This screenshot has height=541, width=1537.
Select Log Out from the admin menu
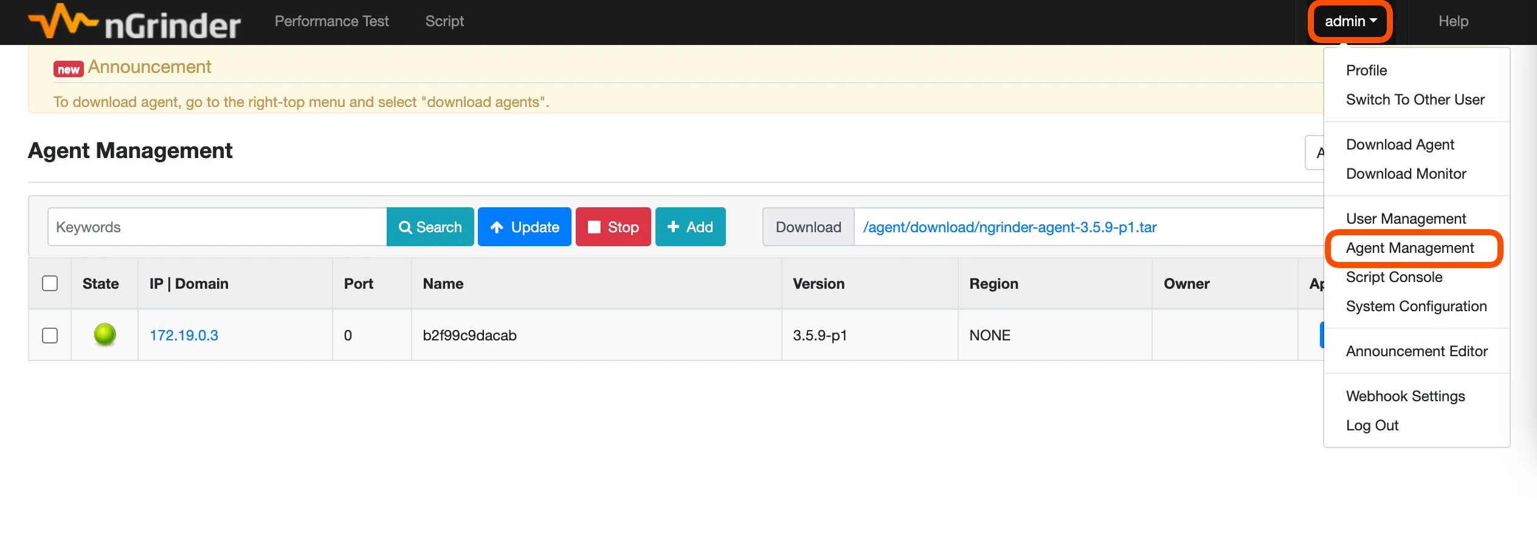[1372, 426]
